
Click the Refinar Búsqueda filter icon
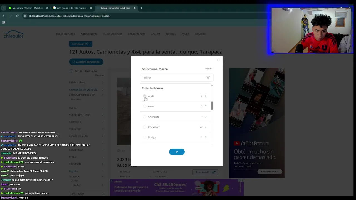(x=71, y=71)
